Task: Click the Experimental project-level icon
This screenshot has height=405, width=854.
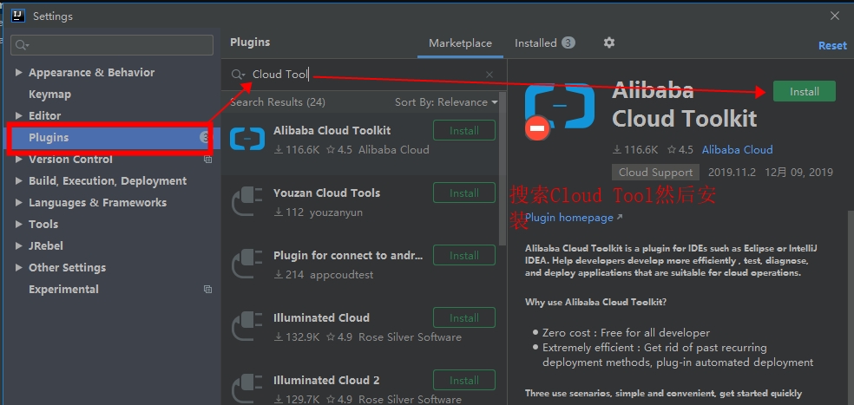Action: tap(207, 290)
